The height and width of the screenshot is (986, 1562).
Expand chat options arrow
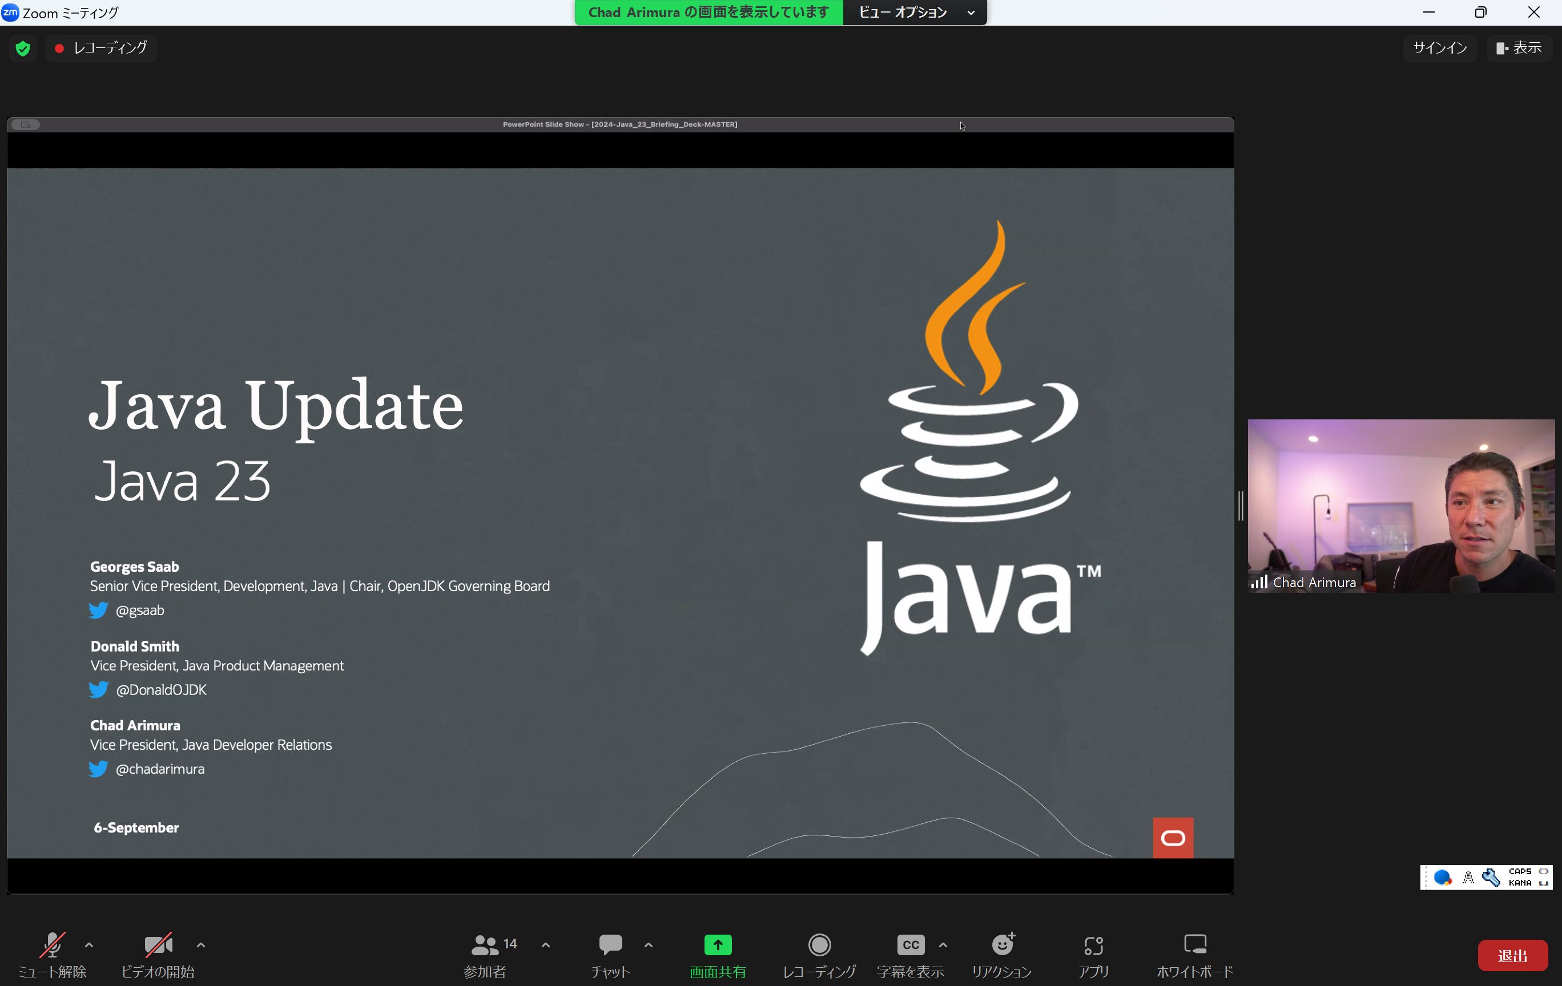[x=648, y=945]
